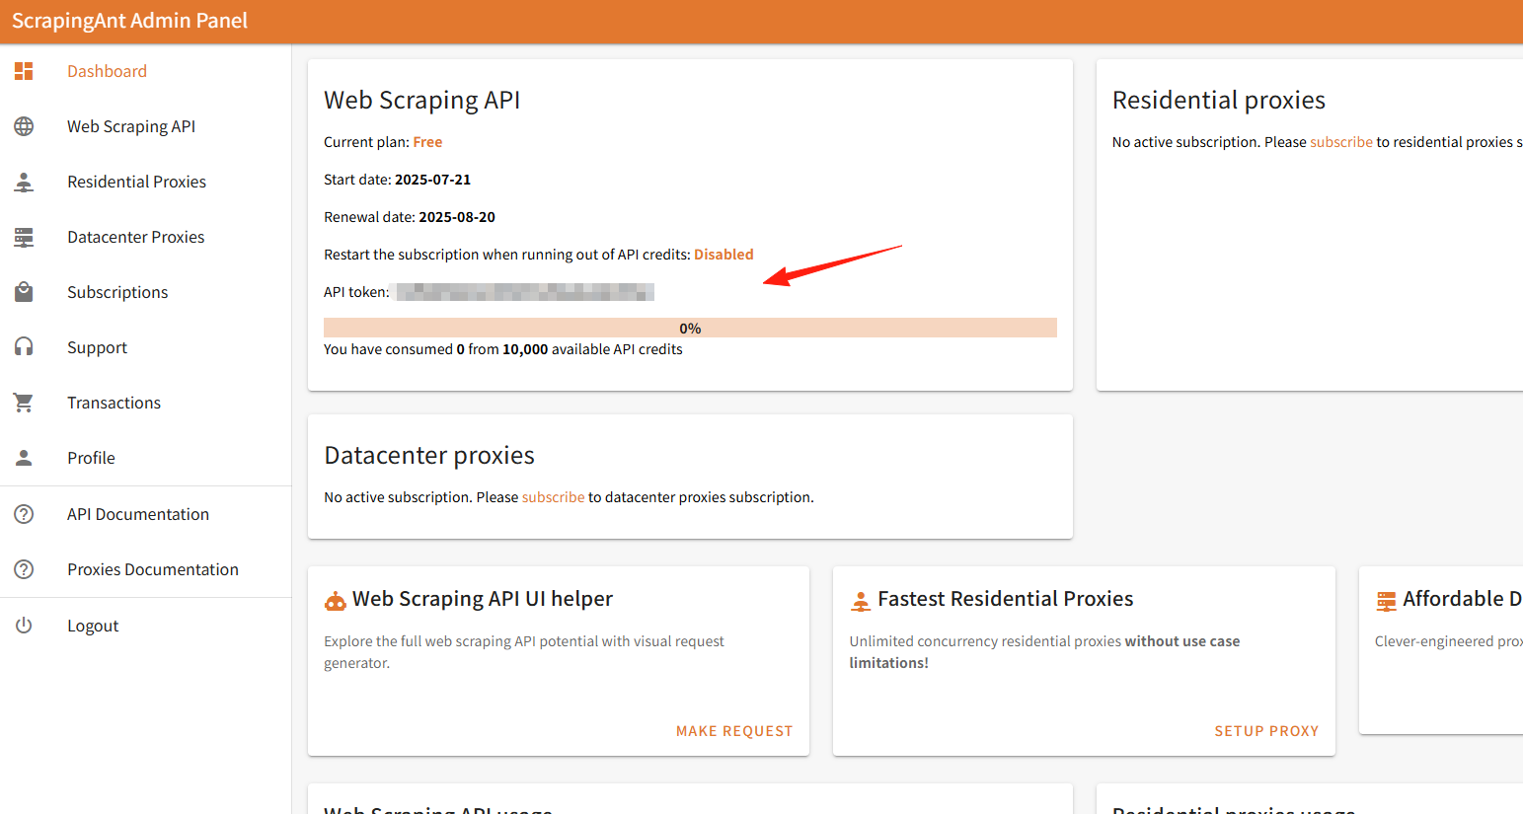Click the Free plan link

coord(427,142)
